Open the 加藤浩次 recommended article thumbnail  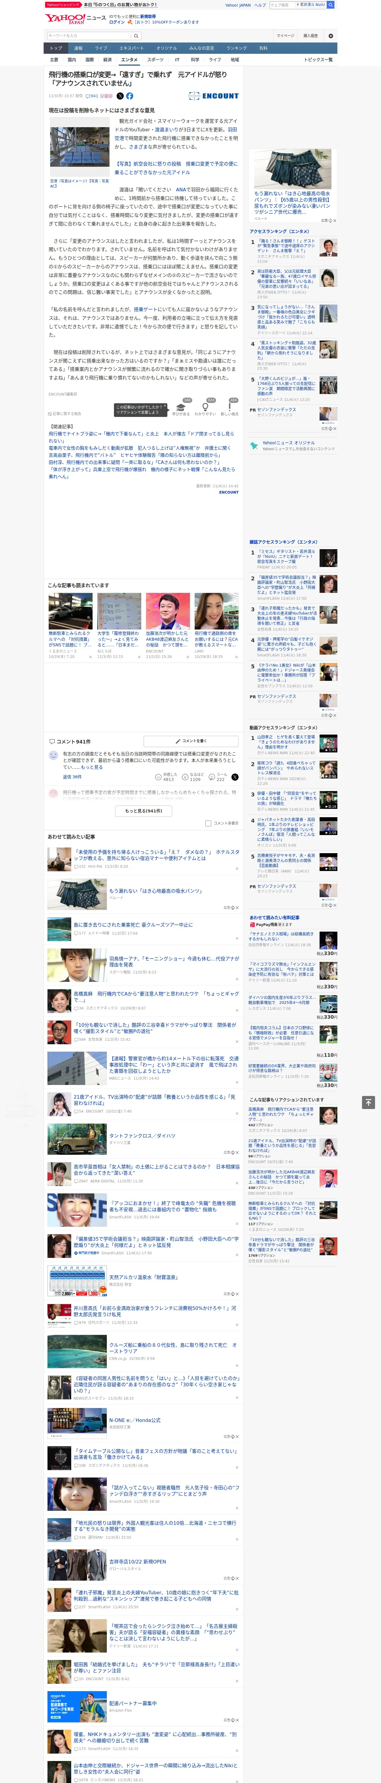click(x=167, y=611)
